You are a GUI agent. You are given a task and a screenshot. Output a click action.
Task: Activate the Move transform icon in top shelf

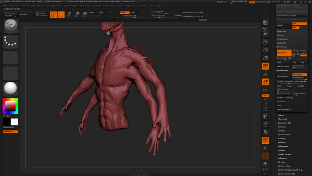click(x=69, y=14)
